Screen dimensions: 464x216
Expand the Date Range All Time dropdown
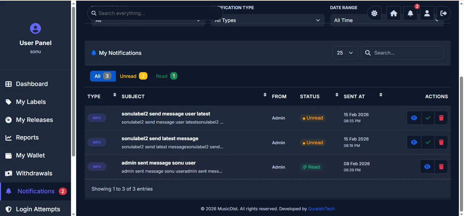(x=387, y=20)
